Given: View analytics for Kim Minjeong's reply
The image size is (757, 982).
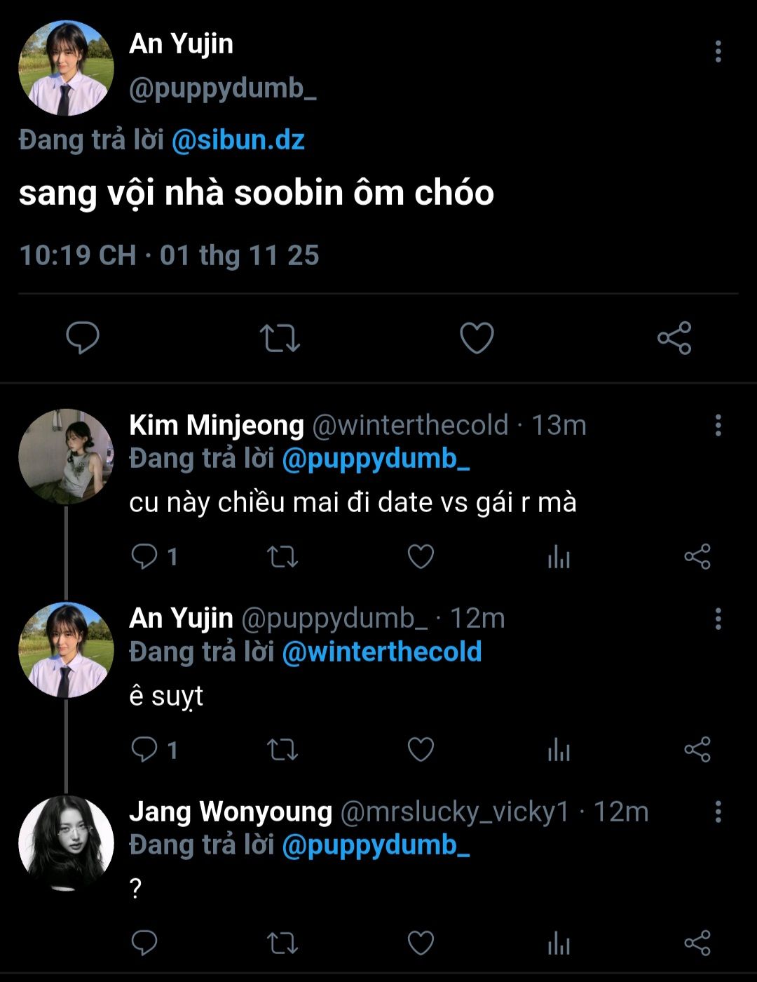Looking at the screenshot, I should click(559, 557).
